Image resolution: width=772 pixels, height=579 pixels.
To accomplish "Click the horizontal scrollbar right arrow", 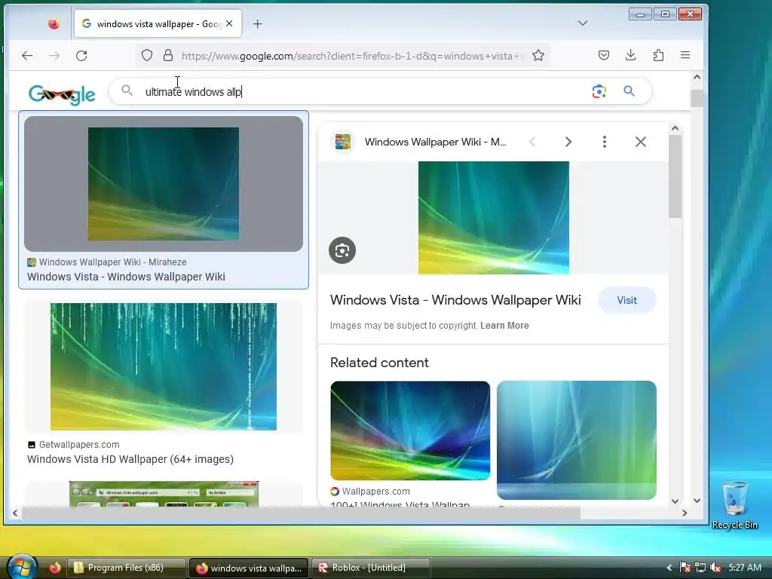I will (x=685, y=513).
